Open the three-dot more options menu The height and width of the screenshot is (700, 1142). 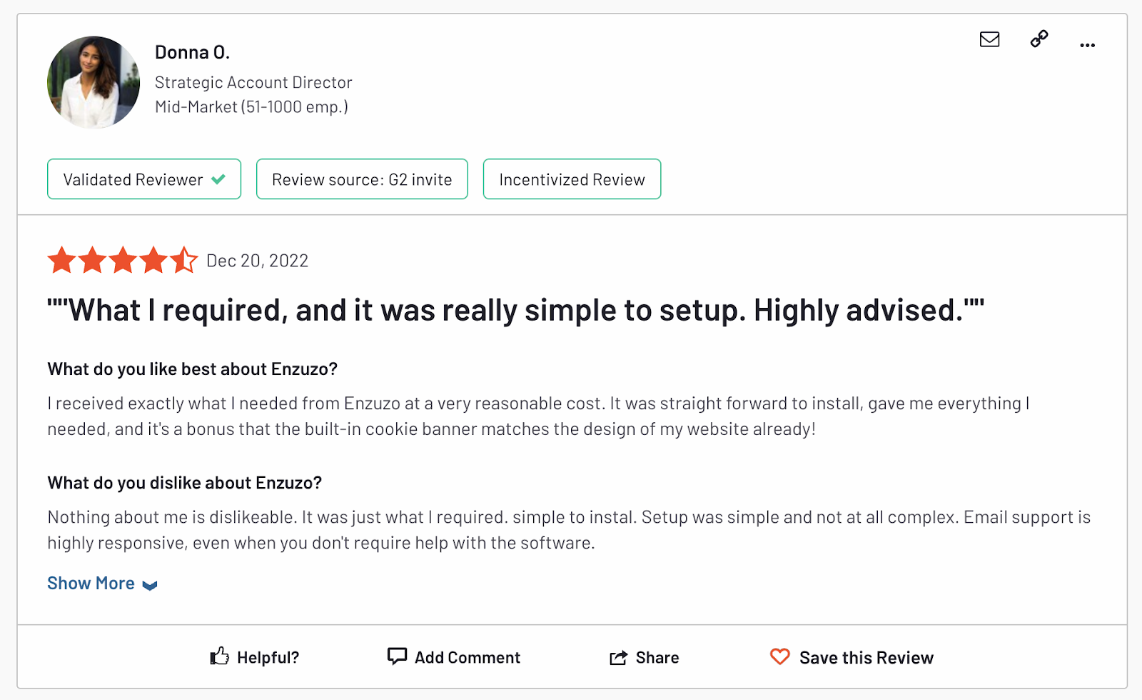(1087, 45)
